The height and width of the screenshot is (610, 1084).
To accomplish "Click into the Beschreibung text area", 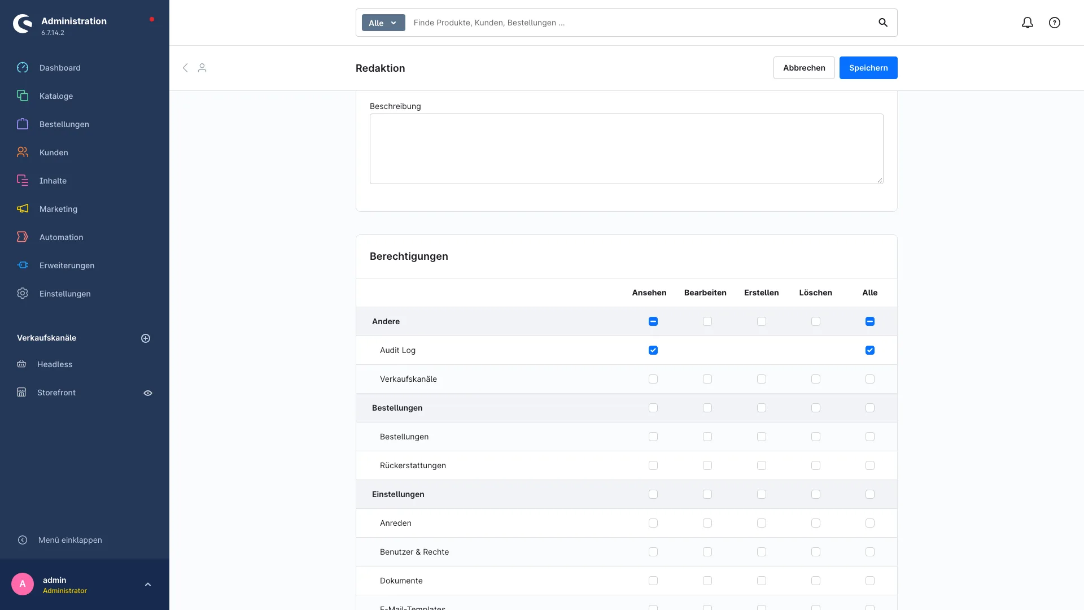I will tap(627, 149).
